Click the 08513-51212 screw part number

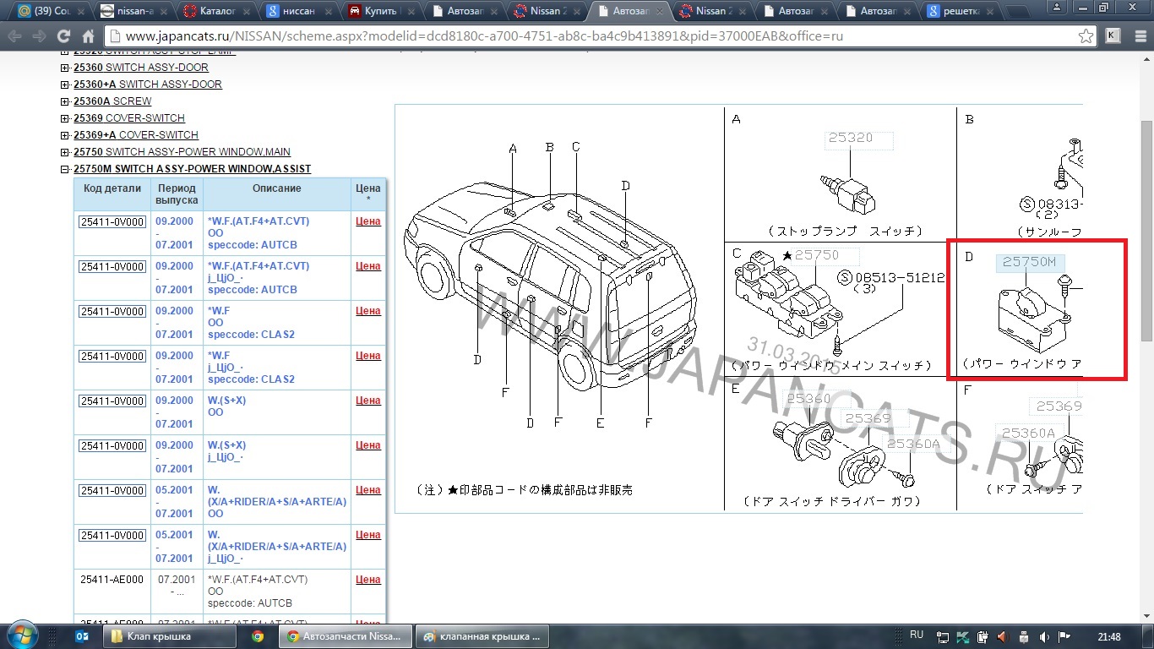coord(900,277)
